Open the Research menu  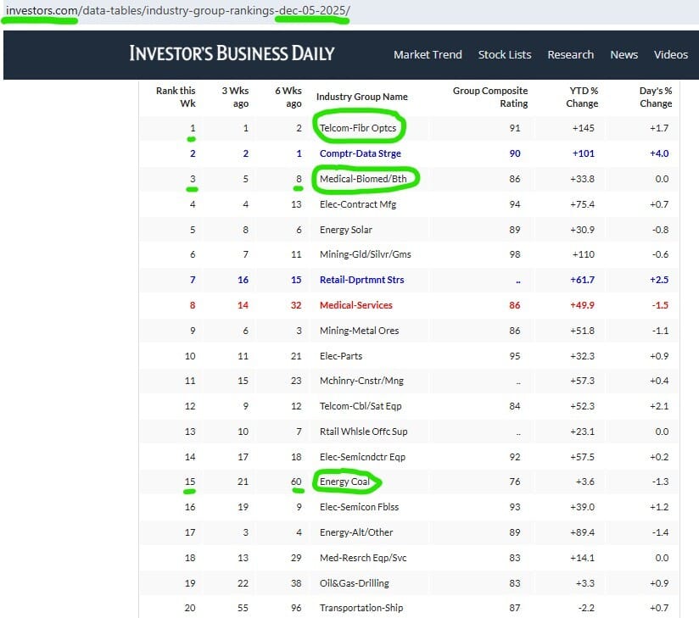(x=571, y=54)
